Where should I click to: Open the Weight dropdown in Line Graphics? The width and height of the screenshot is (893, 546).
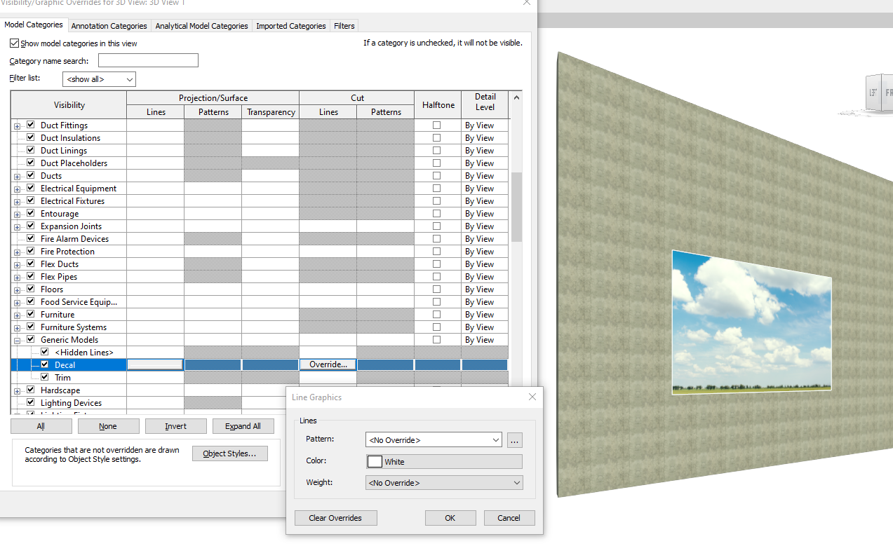coord(443,482)
